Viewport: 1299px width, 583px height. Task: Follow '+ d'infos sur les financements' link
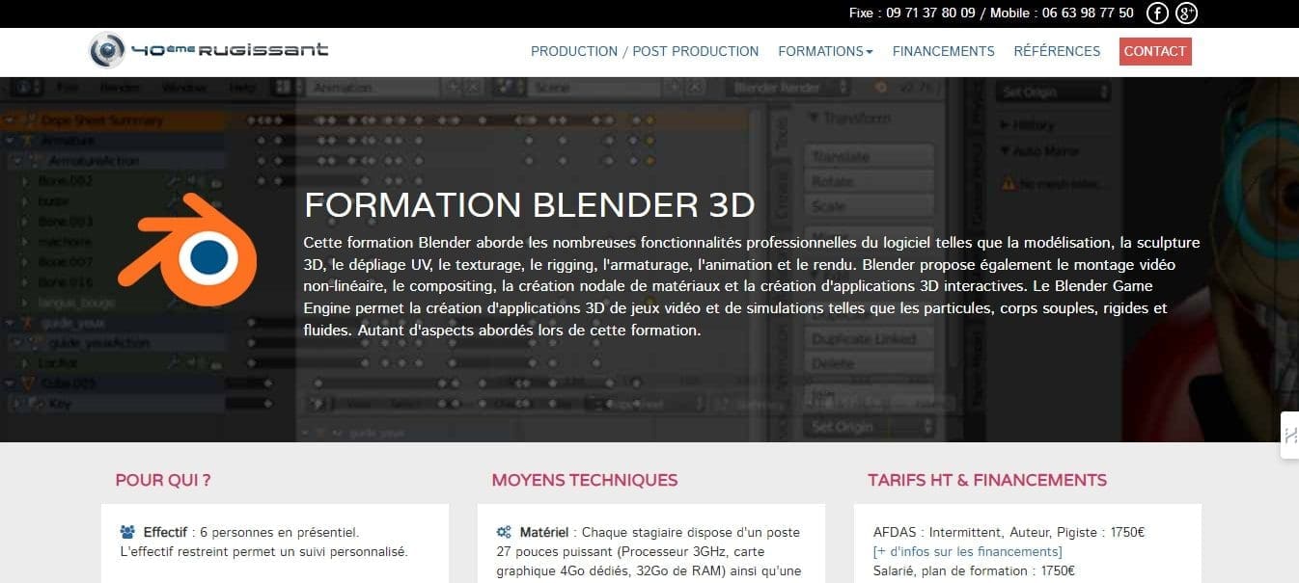tap(968, 552)
